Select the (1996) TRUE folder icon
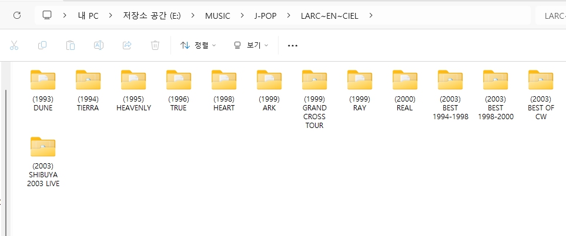 [x=179, y=80]
